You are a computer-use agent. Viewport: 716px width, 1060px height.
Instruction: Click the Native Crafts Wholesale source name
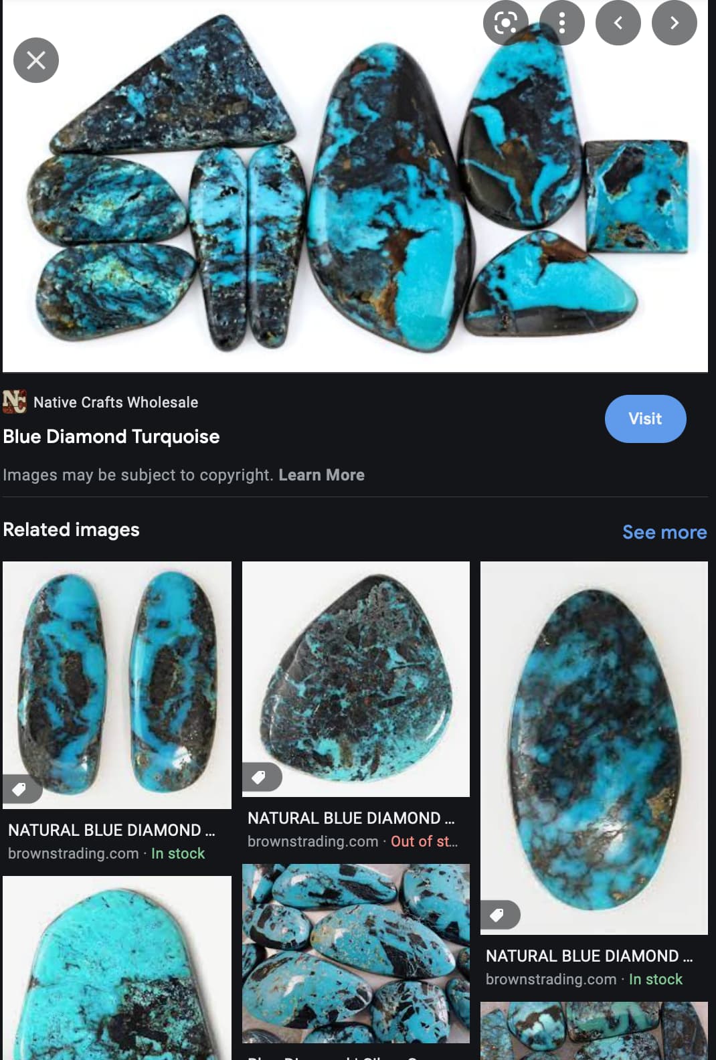(116, 402)
